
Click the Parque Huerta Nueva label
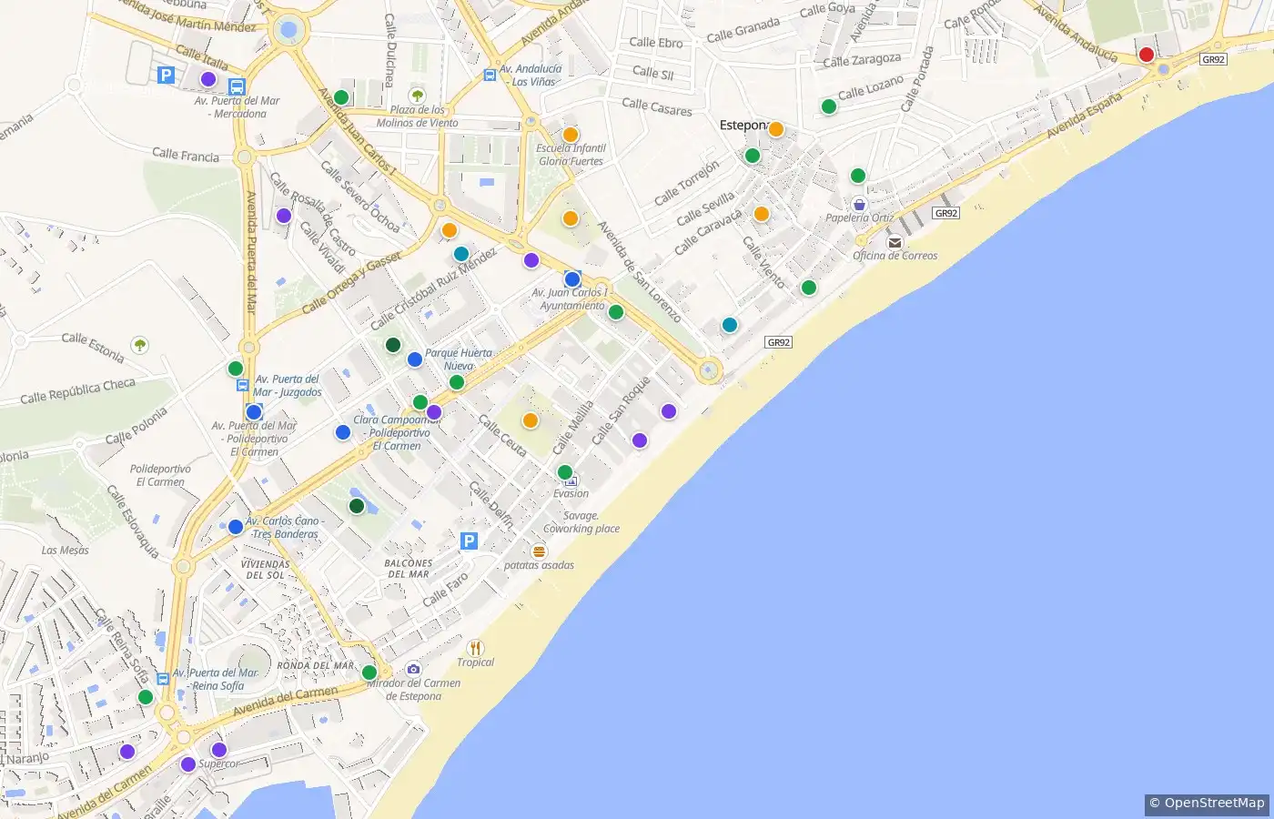tap(459, 359)
